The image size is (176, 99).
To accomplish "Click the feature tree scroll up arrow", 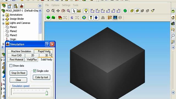I will tap(40, 11).
